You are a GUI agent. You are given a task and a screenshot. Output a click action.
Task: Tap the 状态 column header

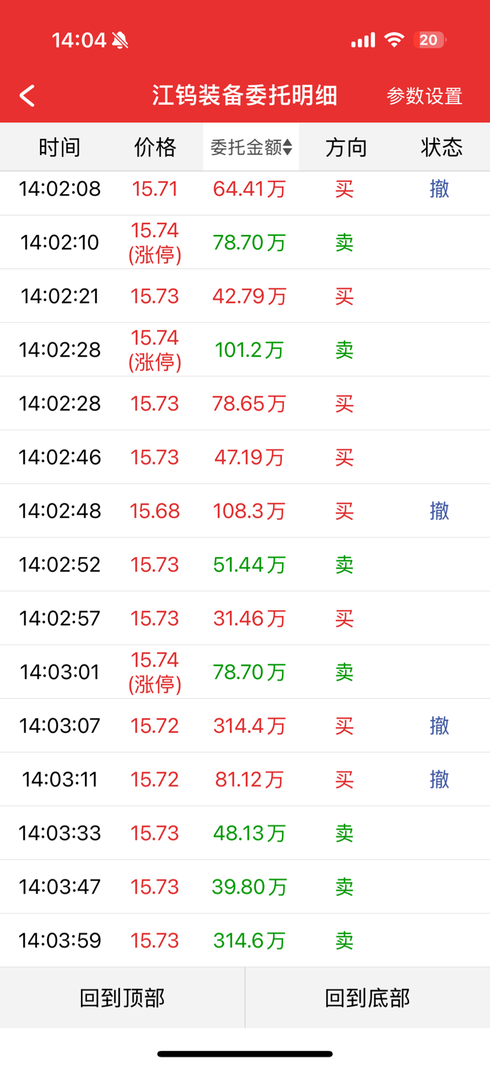pyautogui.click(x=441, y=148)
